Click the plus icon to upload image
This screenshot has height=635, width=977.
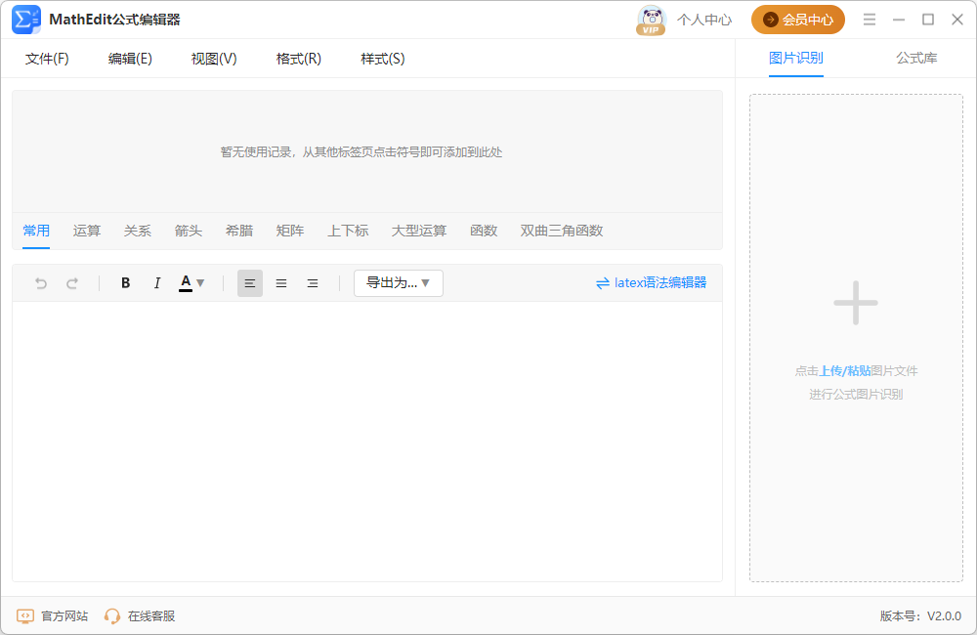pyautogui.click(x=856, y=303)
